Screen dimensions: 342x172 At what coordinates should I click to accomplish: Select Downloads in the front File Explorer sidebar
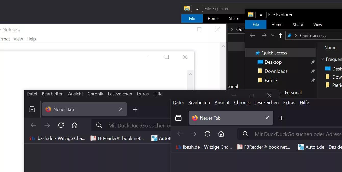[x=276, y=71]
